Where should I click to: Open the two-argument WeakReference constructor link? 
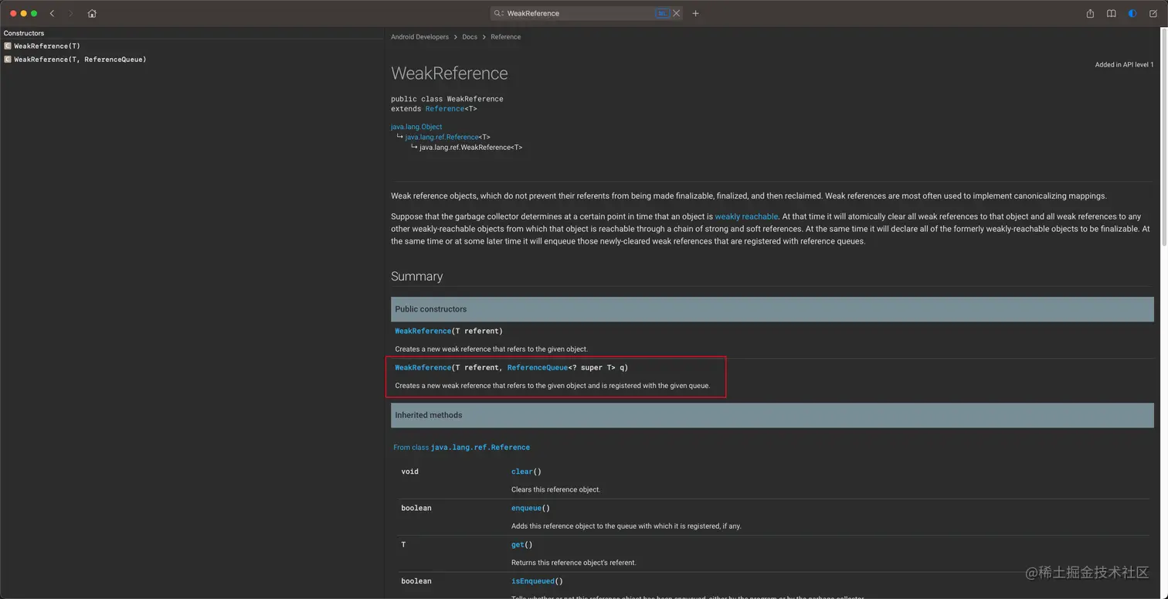423,368
